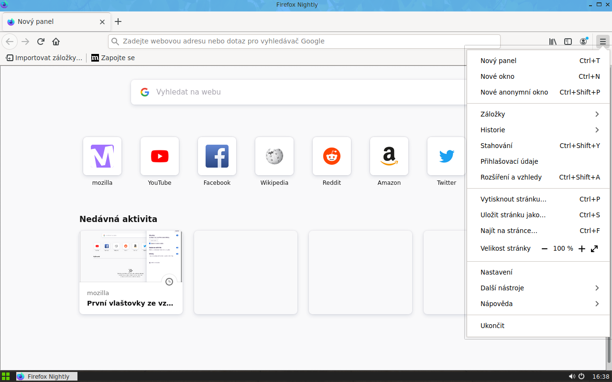Open the Zapojte se bookmark

[x=113, y=58]
